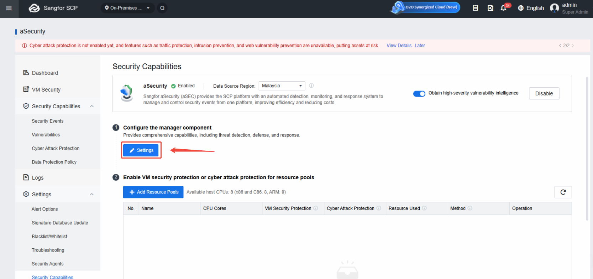
Task: Click the Settings hexagon sidebar icon
Action: pyautogui.click(x=26, y=194)
